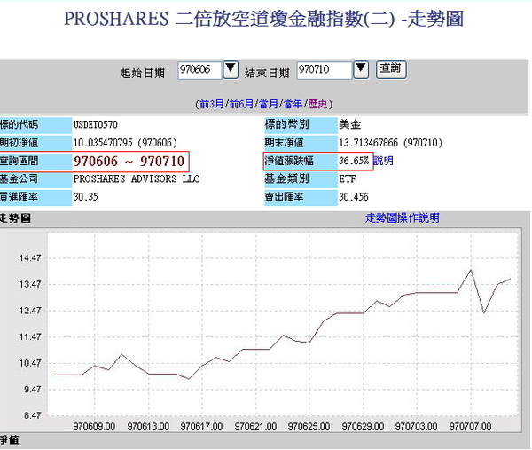The image size is (532, 450).
Task: Click x-axis label 970629.00
Action: pos(363,426)
